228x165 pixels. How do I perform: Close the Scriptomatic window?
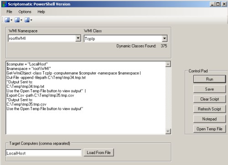tap(224, 4)
